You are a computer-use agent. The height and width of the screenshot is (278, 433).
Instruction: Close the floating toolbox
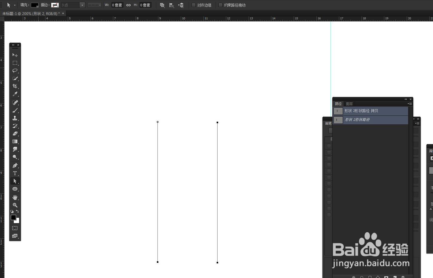(18, 45)
